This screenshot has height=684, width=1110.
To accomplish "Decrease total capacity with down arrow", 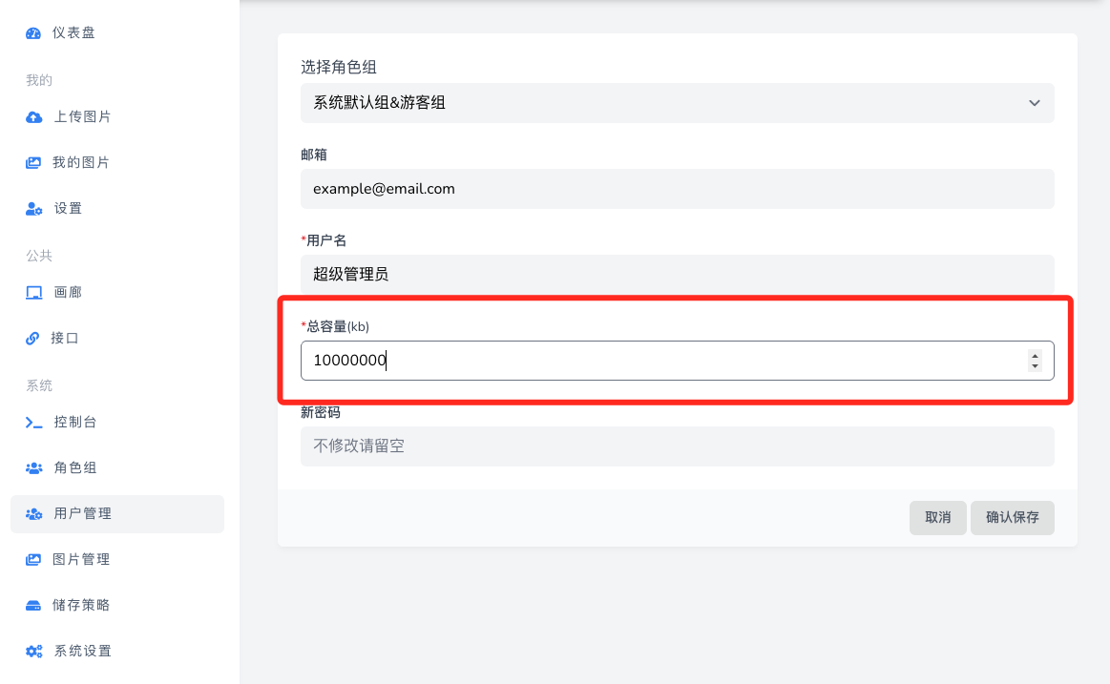I will click(x=1035, y=366).
